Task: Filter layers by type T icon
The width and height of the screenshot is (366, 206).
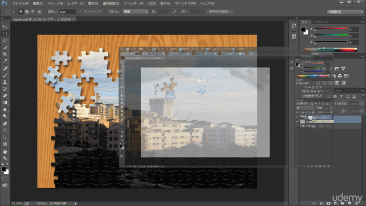Action: (341, 97)
